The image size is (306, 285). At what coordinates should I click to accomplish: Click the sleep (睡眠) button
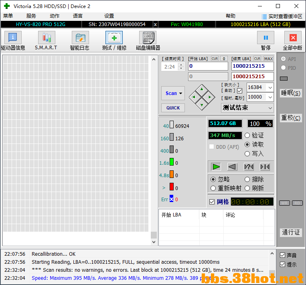point(291,93)
